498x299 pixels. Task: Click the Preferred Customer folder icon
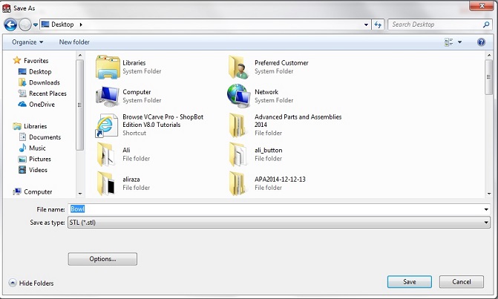pyautogui.click(x=238, y=67)
